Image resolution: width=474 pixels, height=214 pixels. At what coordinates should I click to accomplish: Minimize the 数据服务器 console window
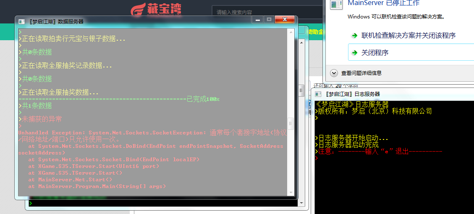257,20
